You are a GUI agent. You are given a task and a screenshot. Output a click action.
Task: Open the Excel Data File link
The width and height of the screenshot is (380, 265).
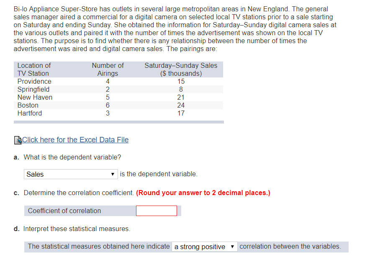pyautogui.click(x=75, y=140)
